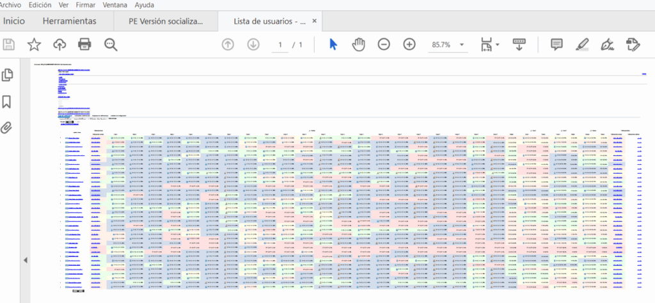
Task: Expand the left navigation pane arrow
Action: [26, 260]
